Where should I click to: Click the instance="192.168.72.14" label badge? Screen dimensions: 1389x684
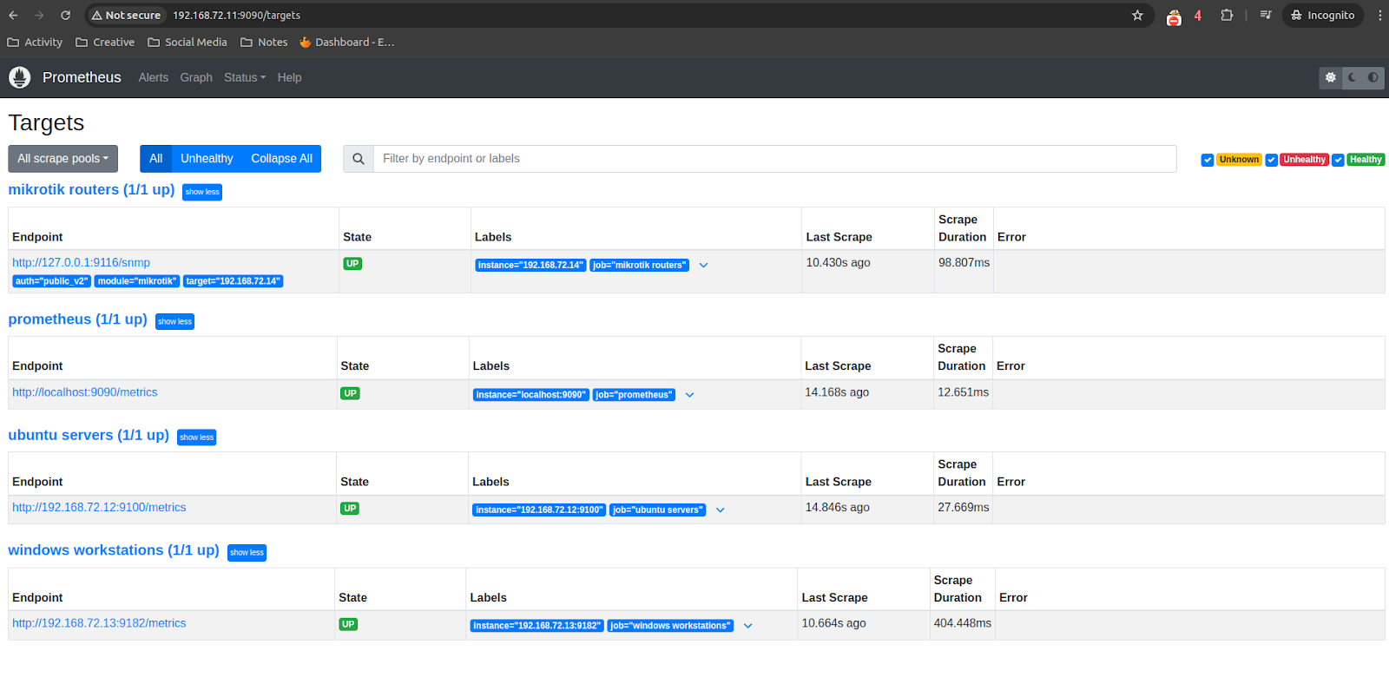pyautogui.click(x=530, y=266)
